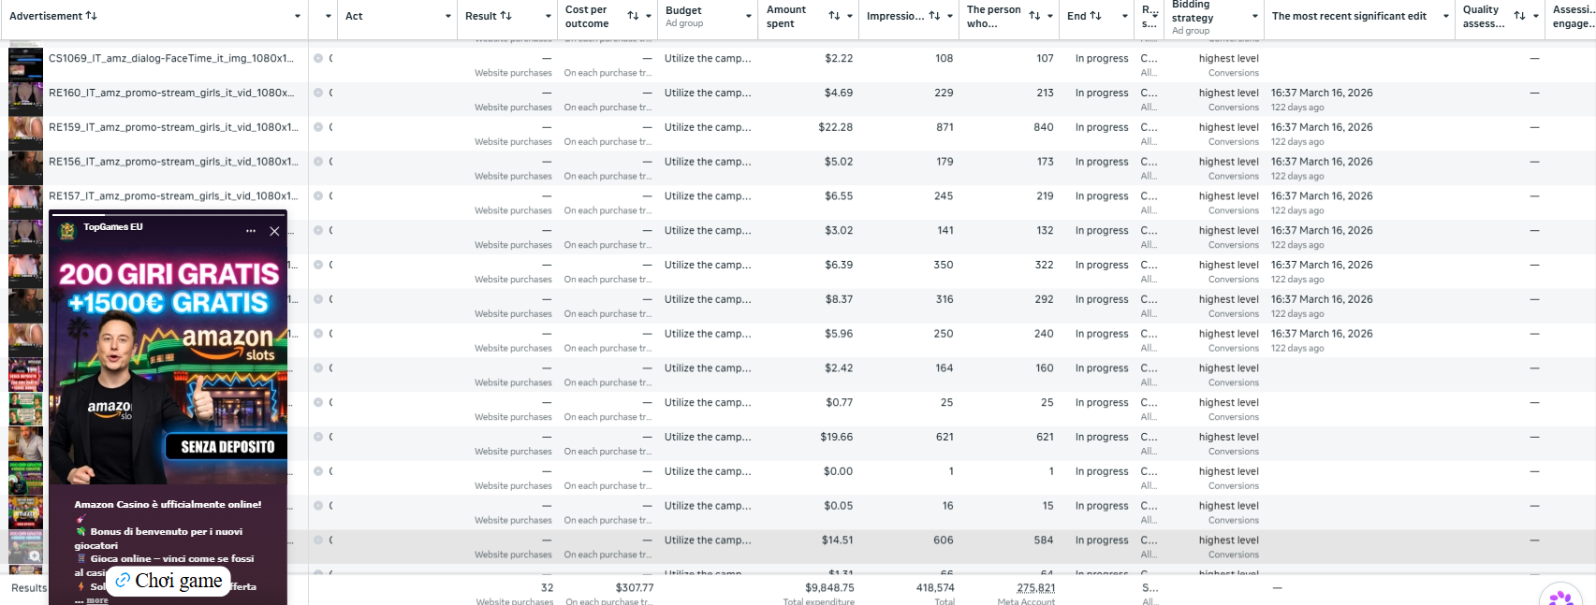This screenshot has height=605, width=1596.
Task: Open Advertisement column dropdown menu
Action: coord(298,17)
